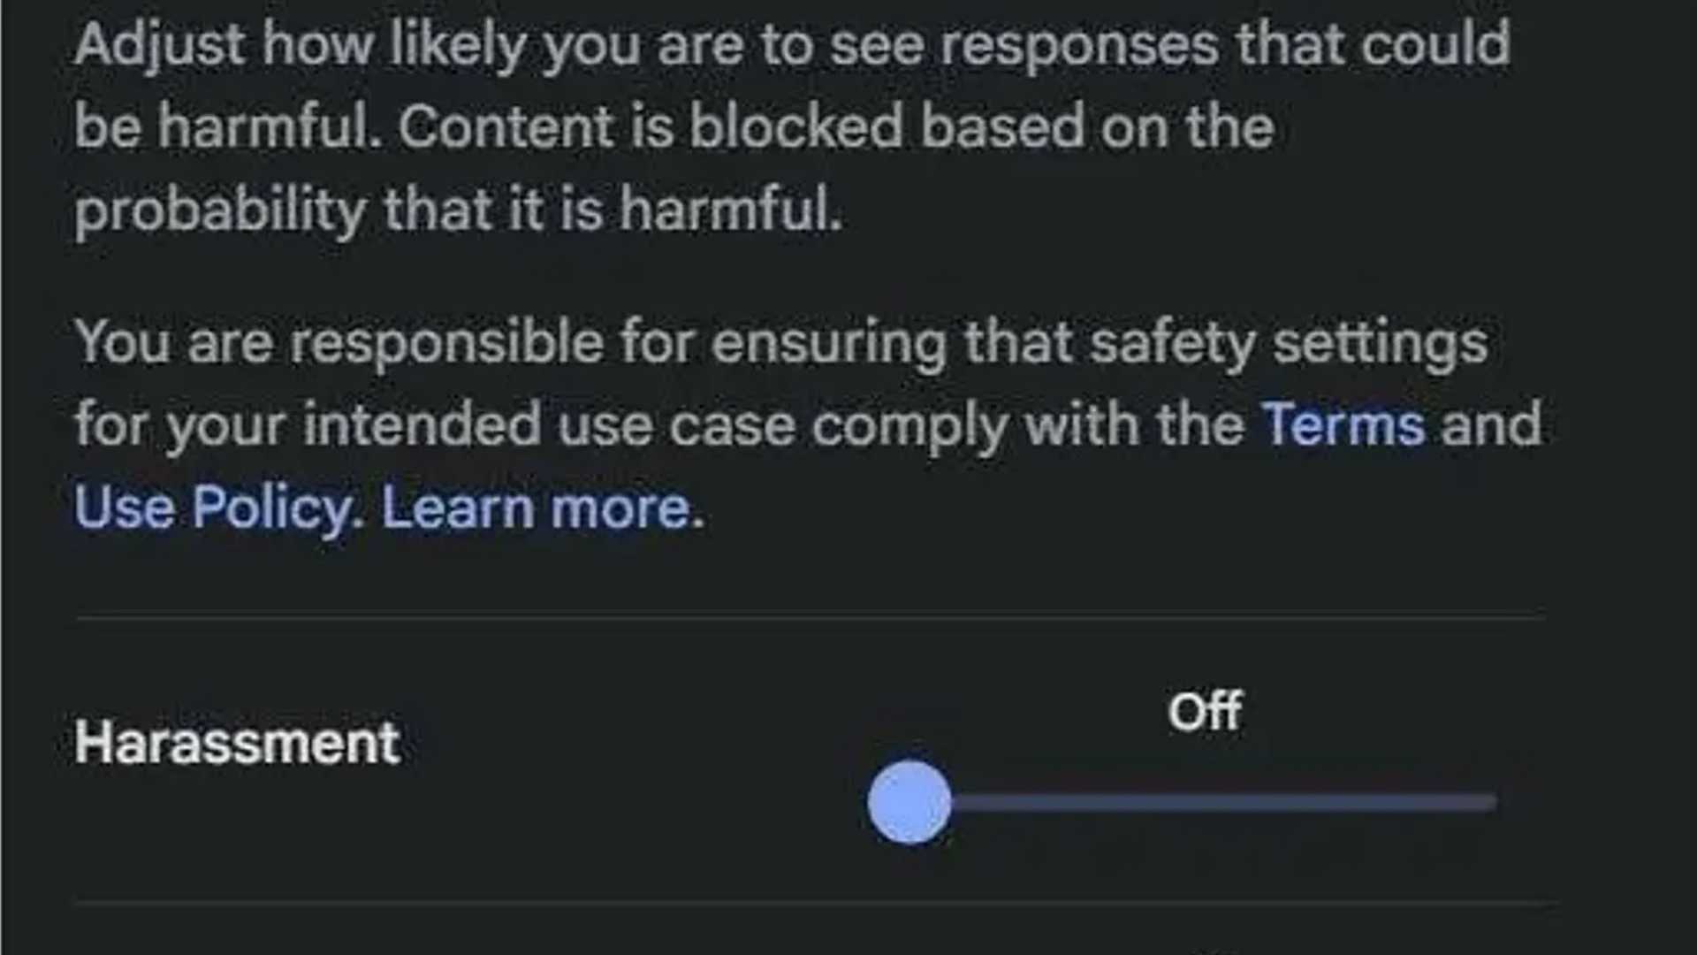1697x955 pixels.
Task: Click the 'probability that it is harmful' line
Action: [458, 210]
